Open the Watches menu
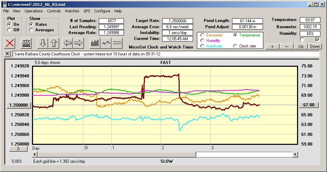The image size is (327, 172). click(72, 11)
